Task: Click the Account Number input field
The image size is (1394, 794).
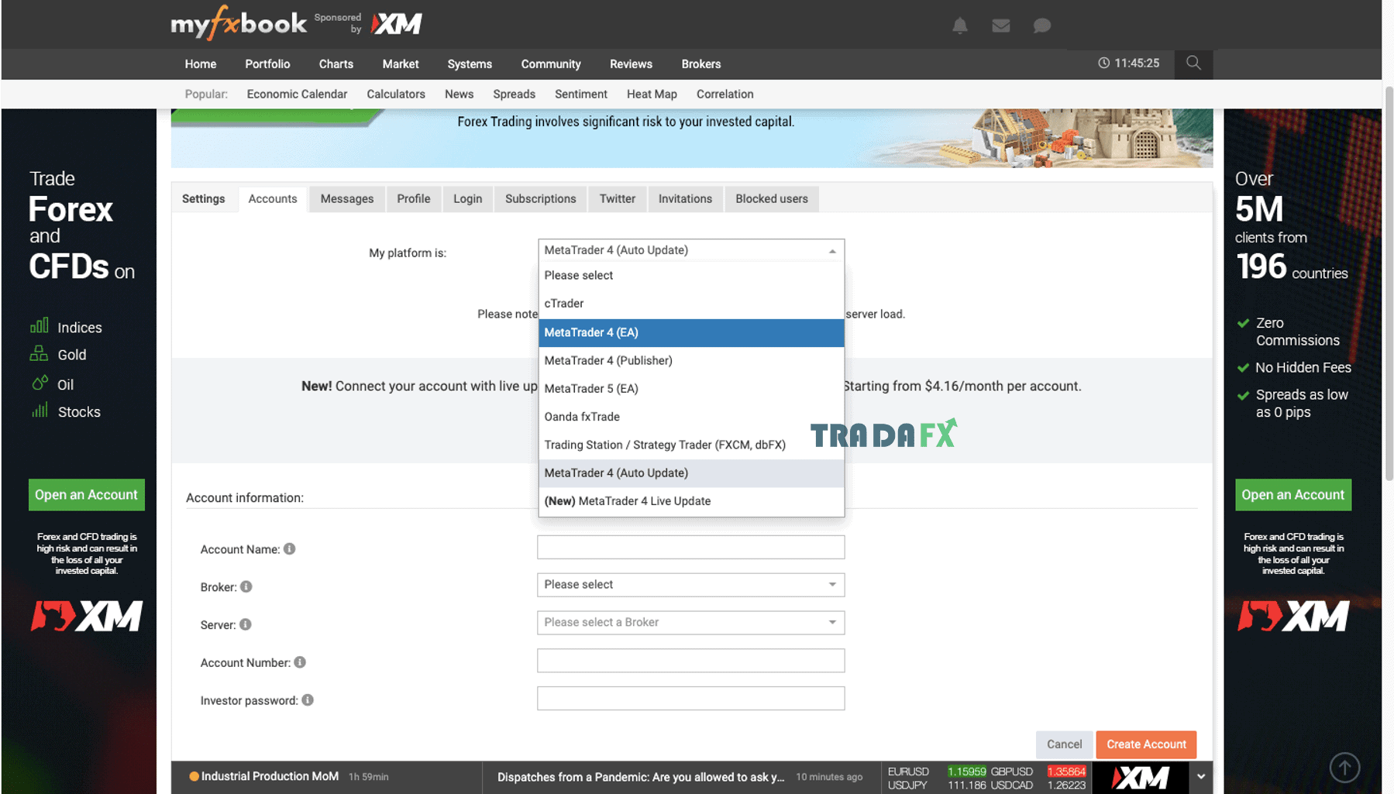Action: tap(690, 660)
